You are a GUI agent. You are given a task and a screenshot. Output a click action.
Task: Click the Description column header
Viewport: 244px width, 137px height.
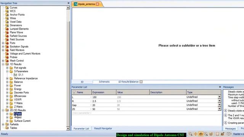(168, 92)
